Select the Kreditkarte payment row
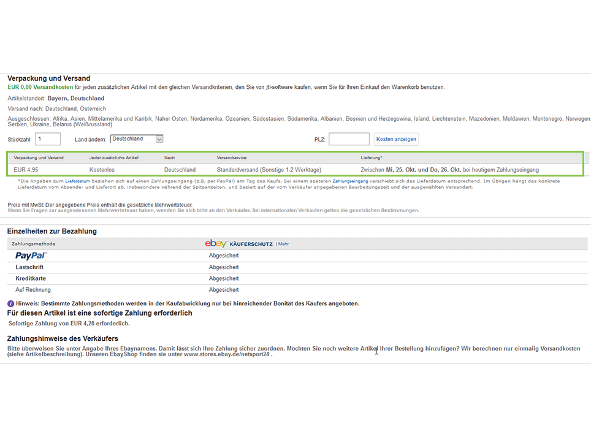Viewport: 591px width, 445px height. click(x=31, y=278)
